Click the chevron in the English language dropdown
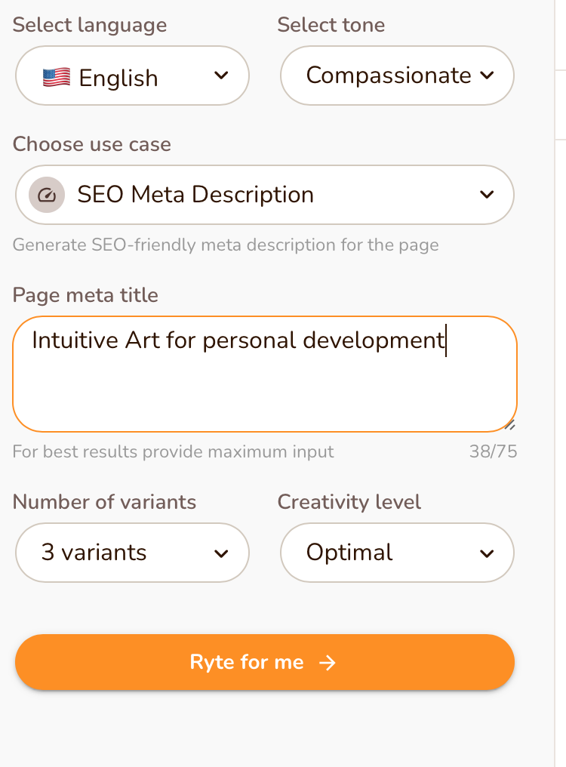Screen dimensions: 566x767 (x=221, y=75)
